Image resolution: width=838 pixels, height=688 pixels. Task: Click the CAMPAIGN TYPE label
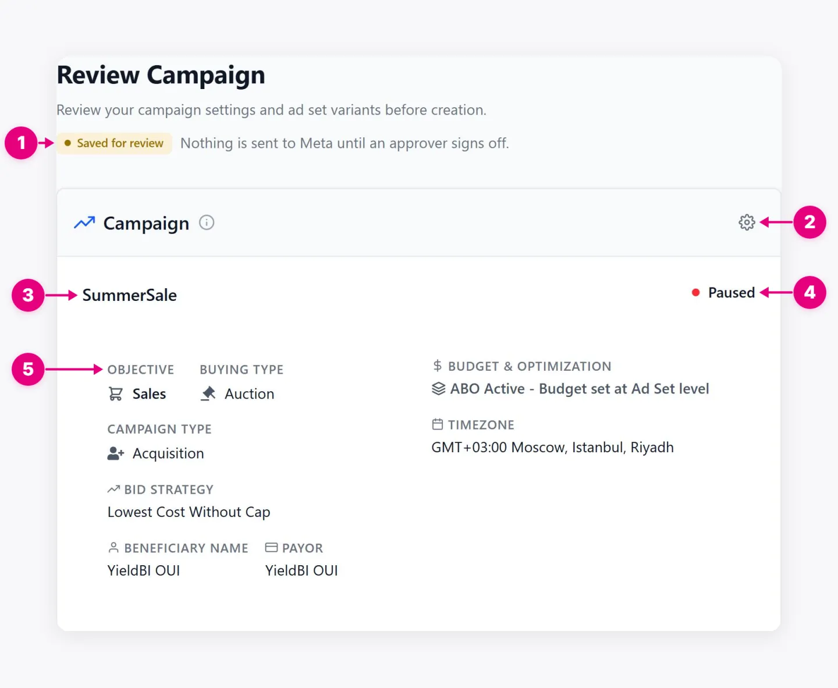coord(159,429)
